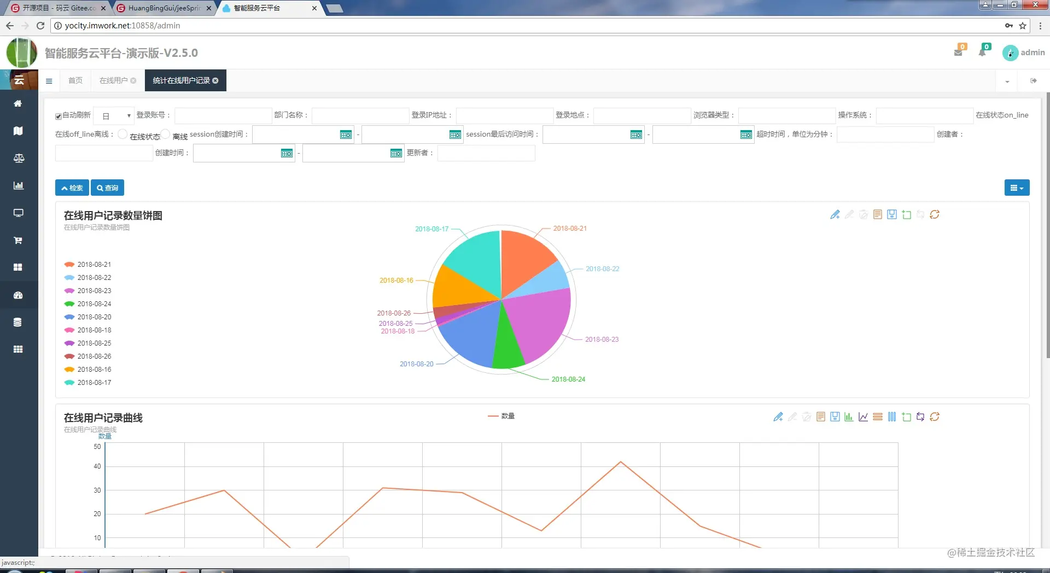Select the 离线 radio button
The width and height of the screenshot is (1050, 573).
[165, 134]
